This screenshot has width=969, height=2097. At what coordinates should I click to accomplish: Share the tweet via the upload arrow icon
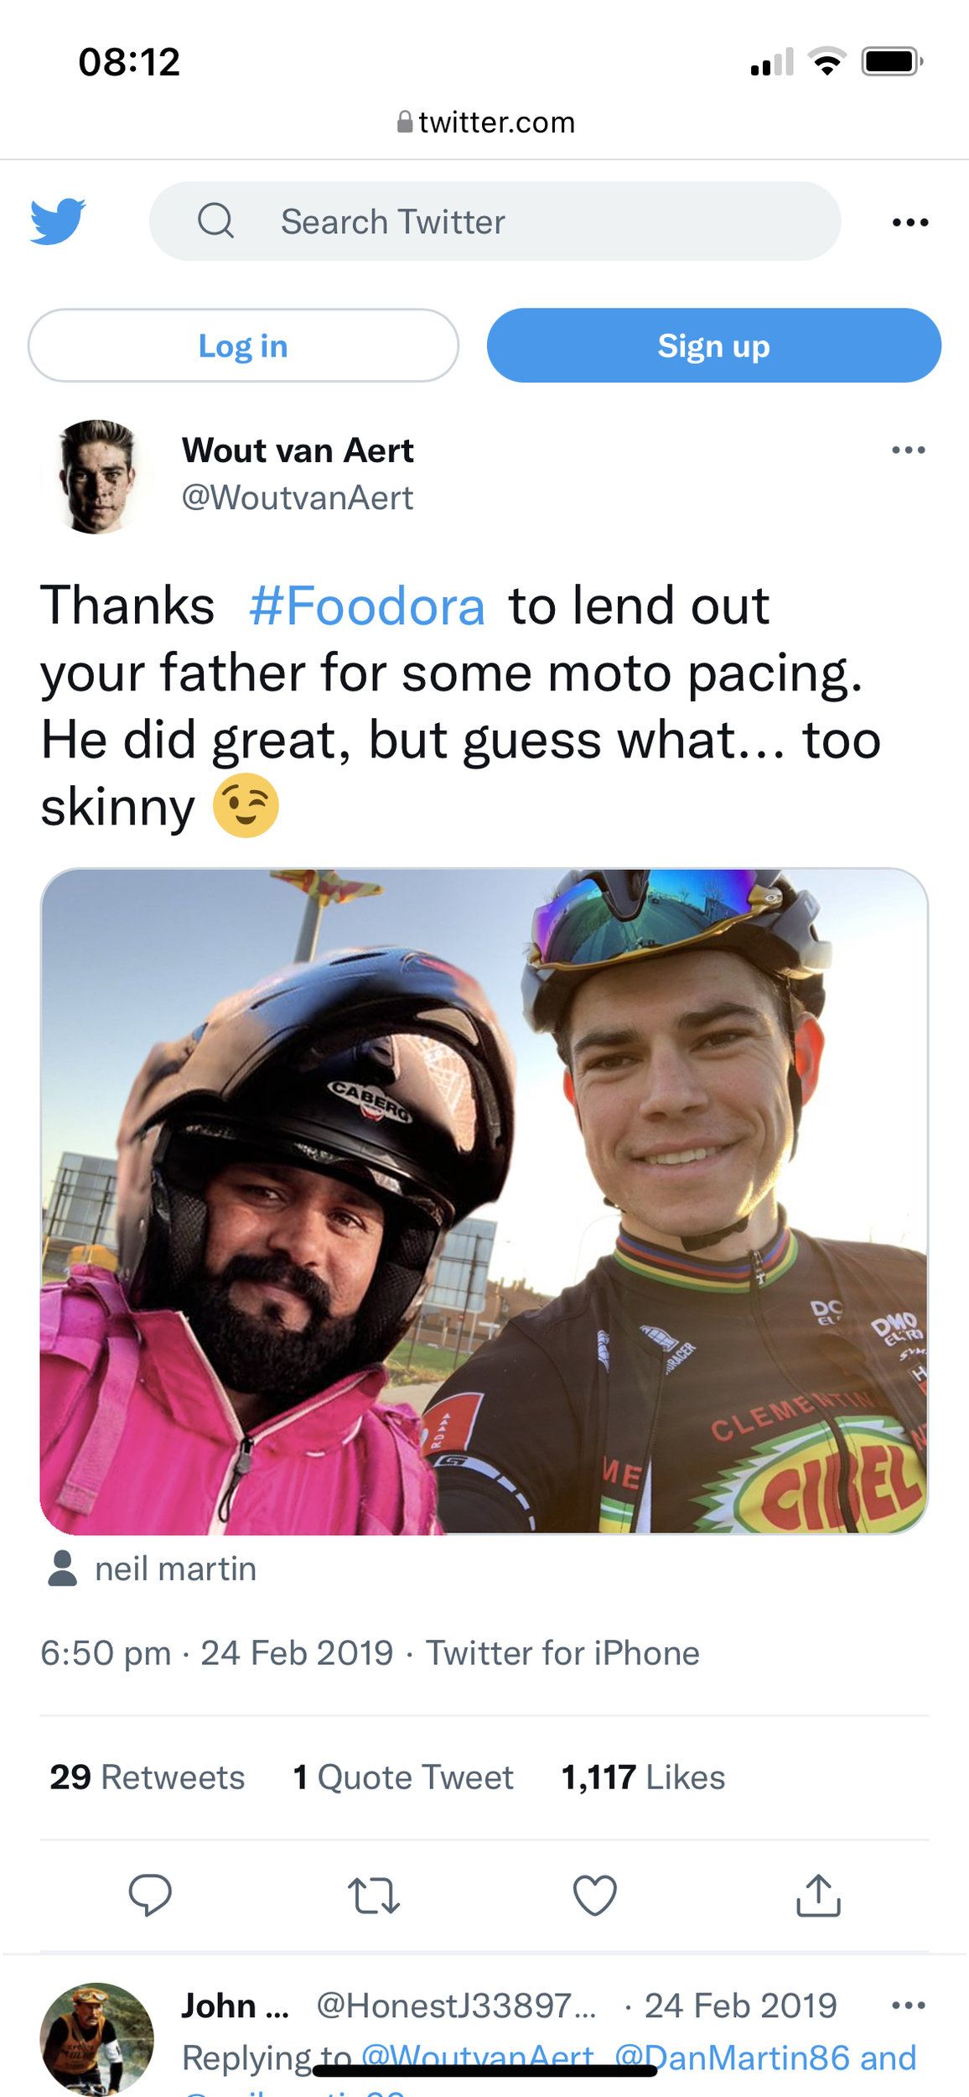[x=818, y=1895]
